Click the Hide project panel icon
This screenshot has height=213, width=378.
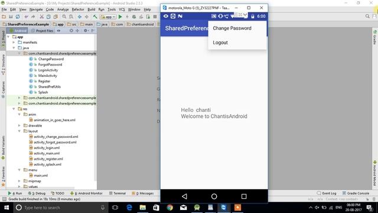coord(93,31)
